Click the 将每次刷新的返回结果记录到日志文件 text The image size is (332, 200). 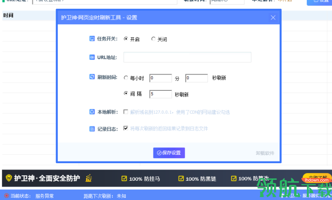(169, 128)
